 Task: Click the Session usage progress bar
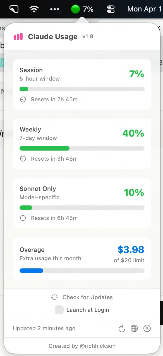82,89
